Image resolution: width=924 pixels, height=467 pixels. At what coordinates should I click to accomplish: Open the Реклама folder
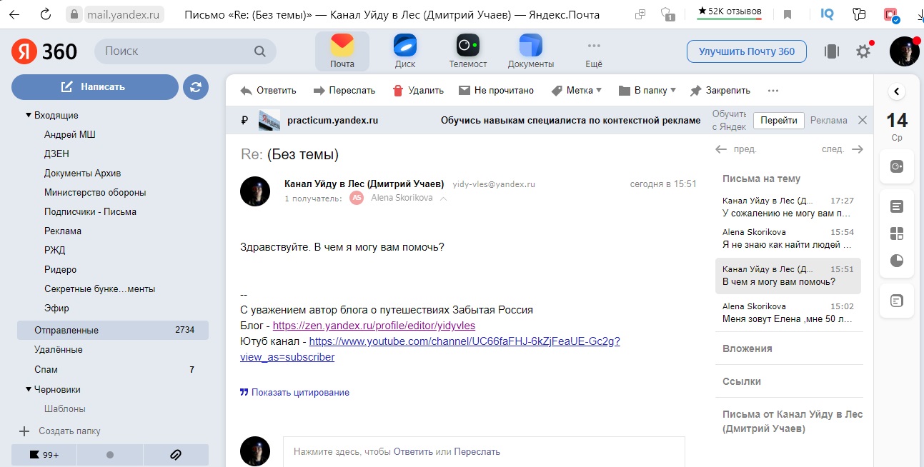pyautogui.click(x=63, y=231)
